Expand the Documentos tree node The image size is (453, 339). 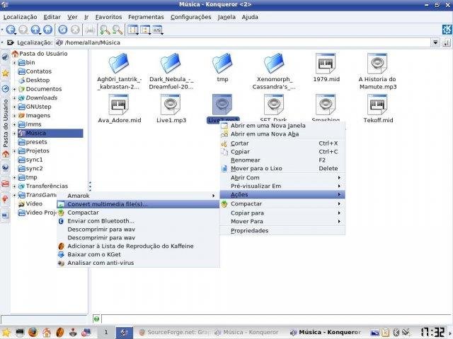coord(14,89)
